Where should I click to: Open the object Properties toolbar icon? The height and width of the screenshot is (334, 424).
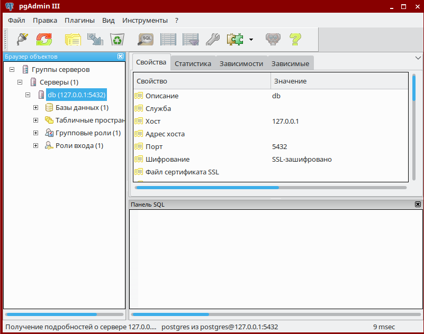click(73, 40)
